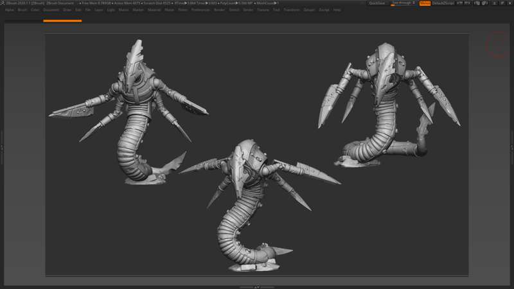
Task: Open the Movie menu
Action: point(170,10)
